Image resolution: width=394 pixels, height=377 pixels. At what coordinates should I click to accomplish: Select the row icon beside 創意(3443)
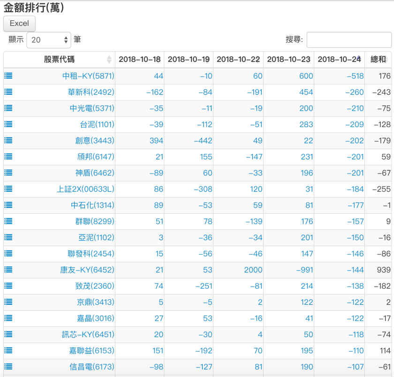[x=8, y=140]
